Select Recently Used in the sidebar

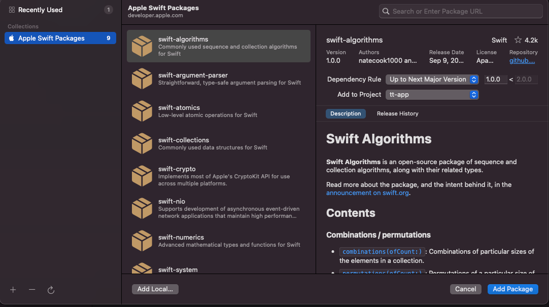point(60,10)
